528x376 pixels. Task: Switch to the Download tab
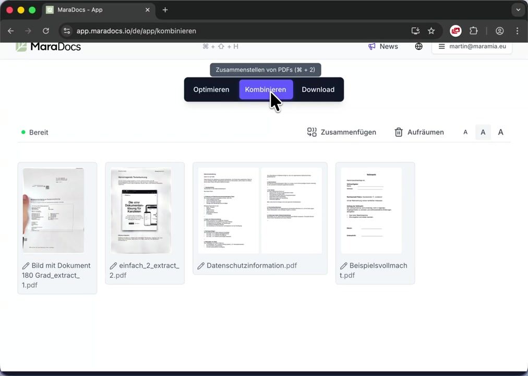(x=318, y=89)
